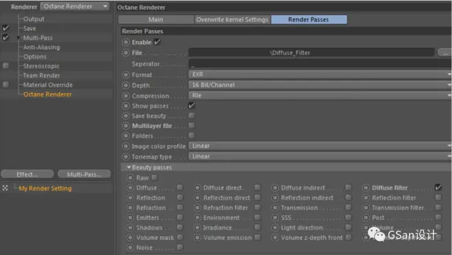
Task: Select My Render Setting entry
Action: click(x=45, y=188)
